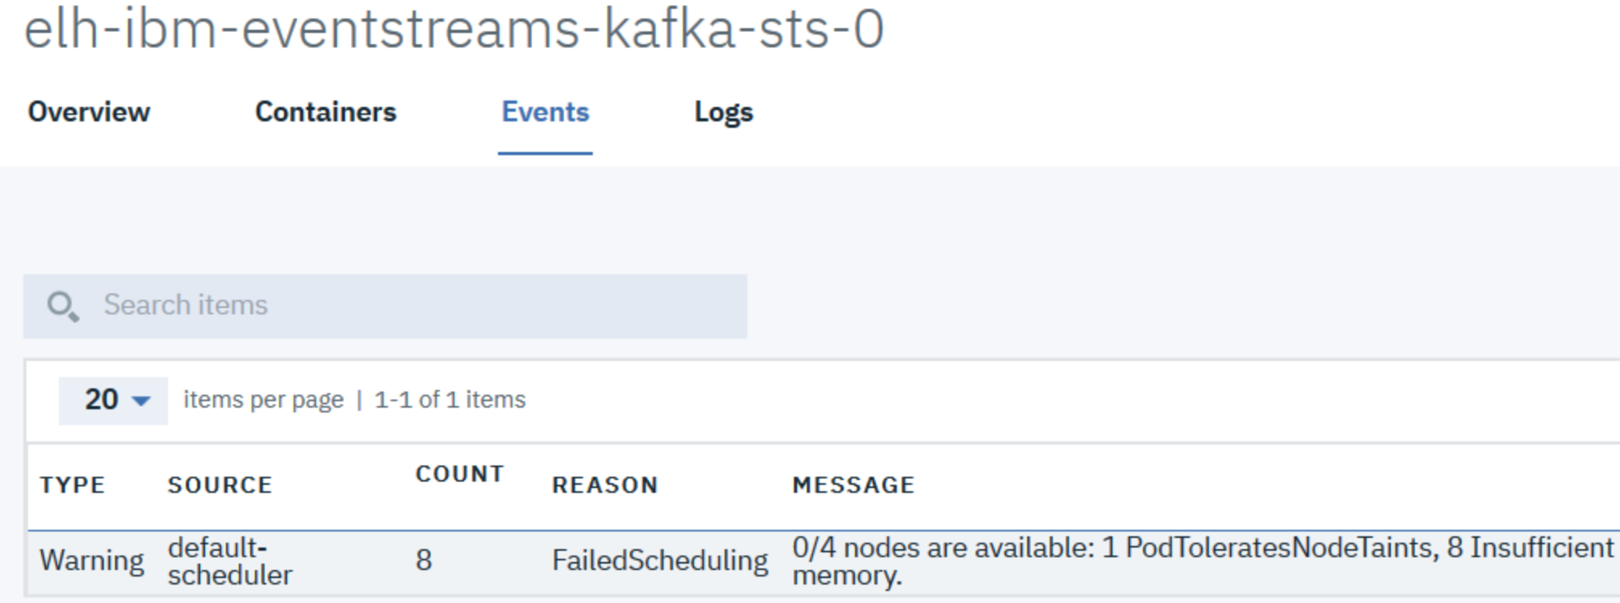View the Logs tab

point(724,112)
